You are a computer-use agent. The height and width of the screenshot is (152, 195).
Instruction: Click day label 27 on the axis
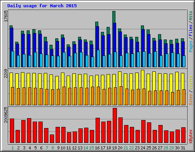click(160, 148)
